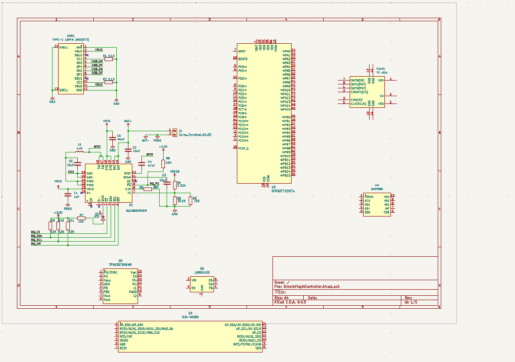Select the D1 LED diode symbol
This screenshot has height=362, width=515.
point(102,218)
